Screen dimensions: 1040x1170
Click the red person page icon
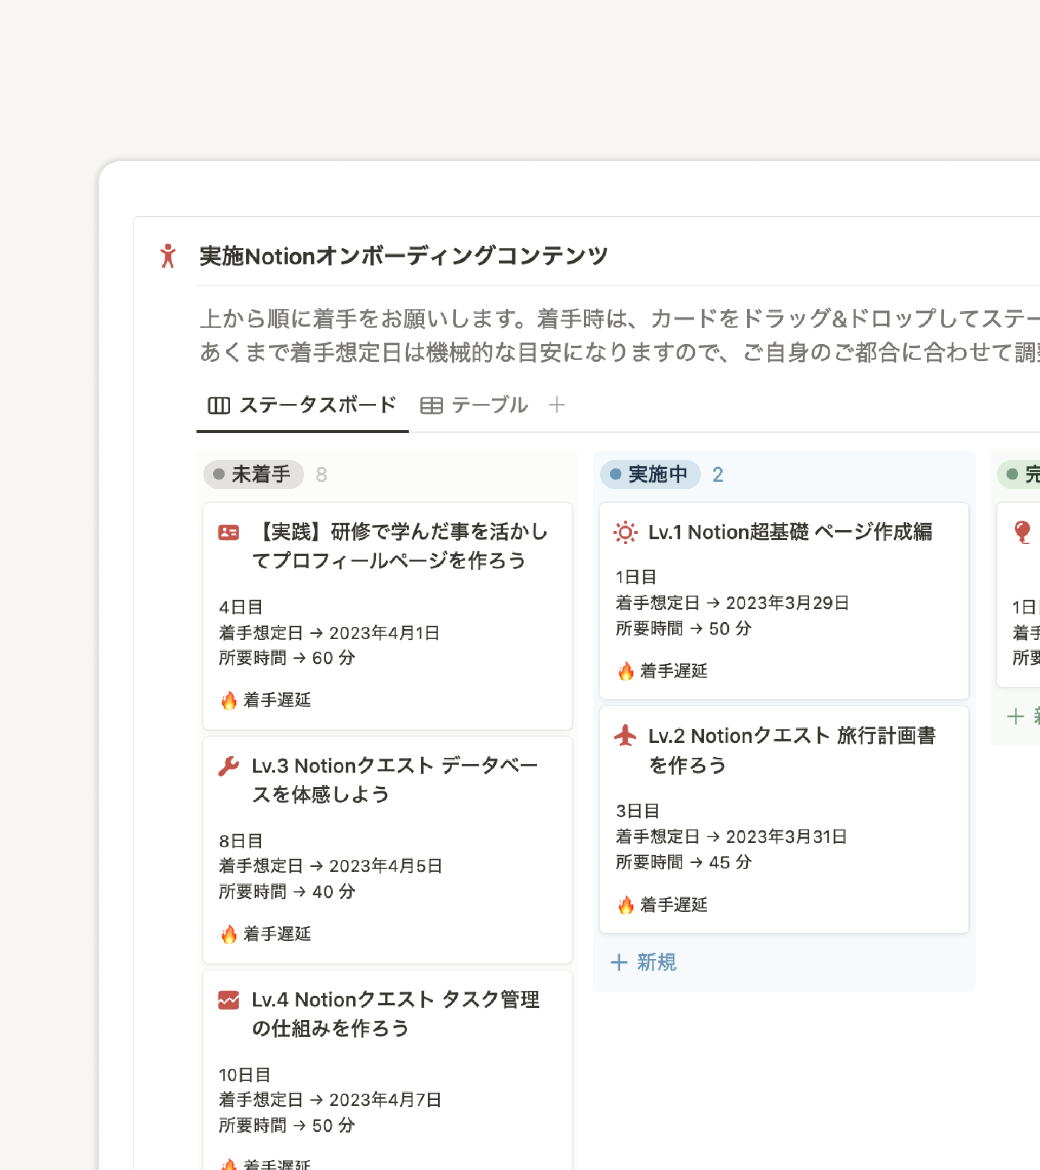pyautogui.click(x=168, y=256)
